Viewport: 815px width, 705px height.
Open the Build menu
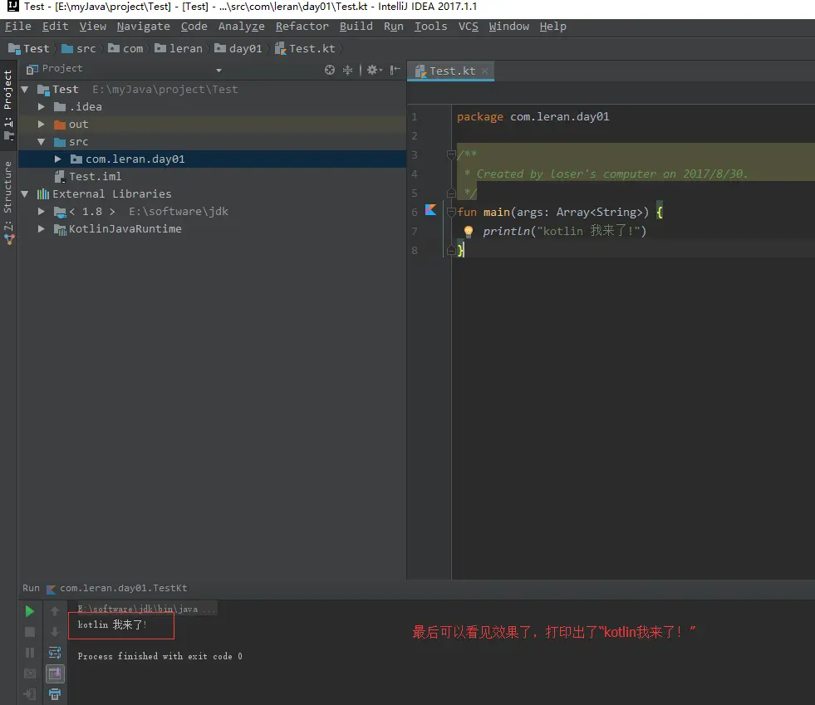point(356,26)
